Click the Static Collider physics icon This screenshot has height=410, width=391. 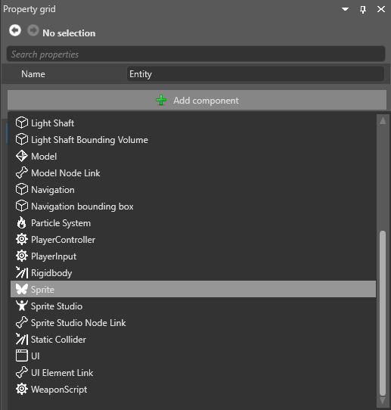(22, 339)
